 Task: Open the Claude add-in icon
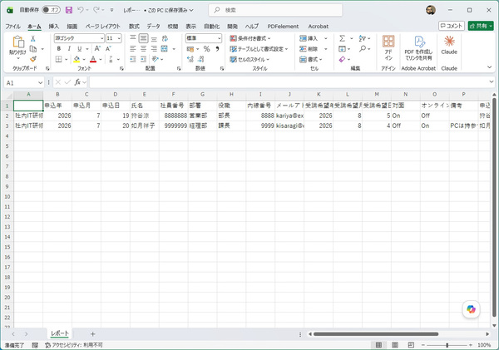pyautogui.click(x=449, y=45)
